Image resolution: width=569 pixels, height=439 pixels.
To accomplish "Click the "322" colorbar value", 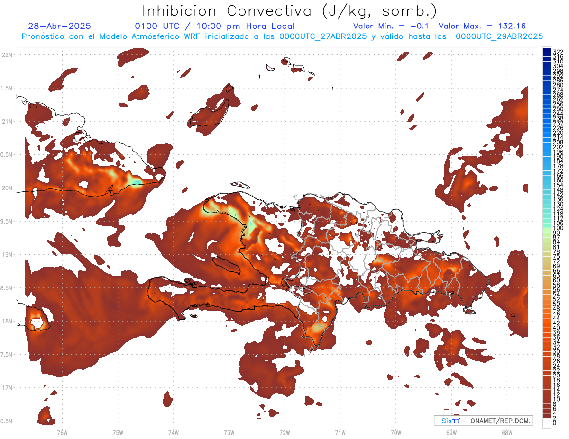I will click(x=558, y=52).
